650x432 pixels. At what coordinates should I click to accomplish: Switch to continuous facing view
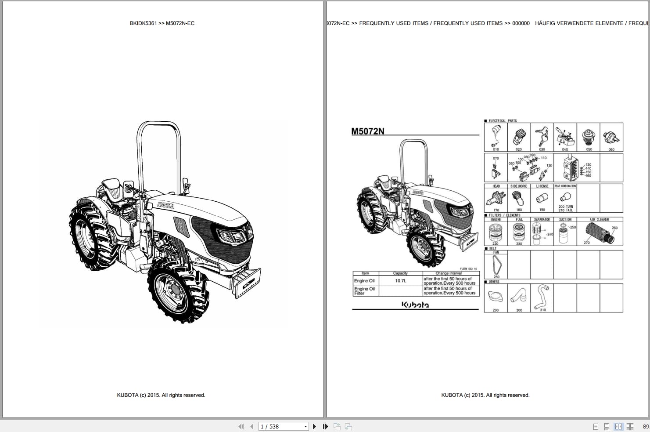630,426
